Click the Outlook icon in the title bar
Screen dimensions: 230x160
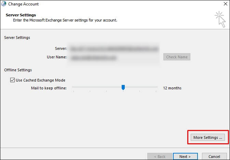click(4, 4)
